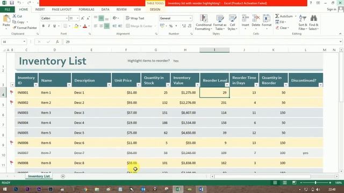Select the Inventory List sheet tab
Image resolution: width=344 pixels, height=193 pixels.
39,176
